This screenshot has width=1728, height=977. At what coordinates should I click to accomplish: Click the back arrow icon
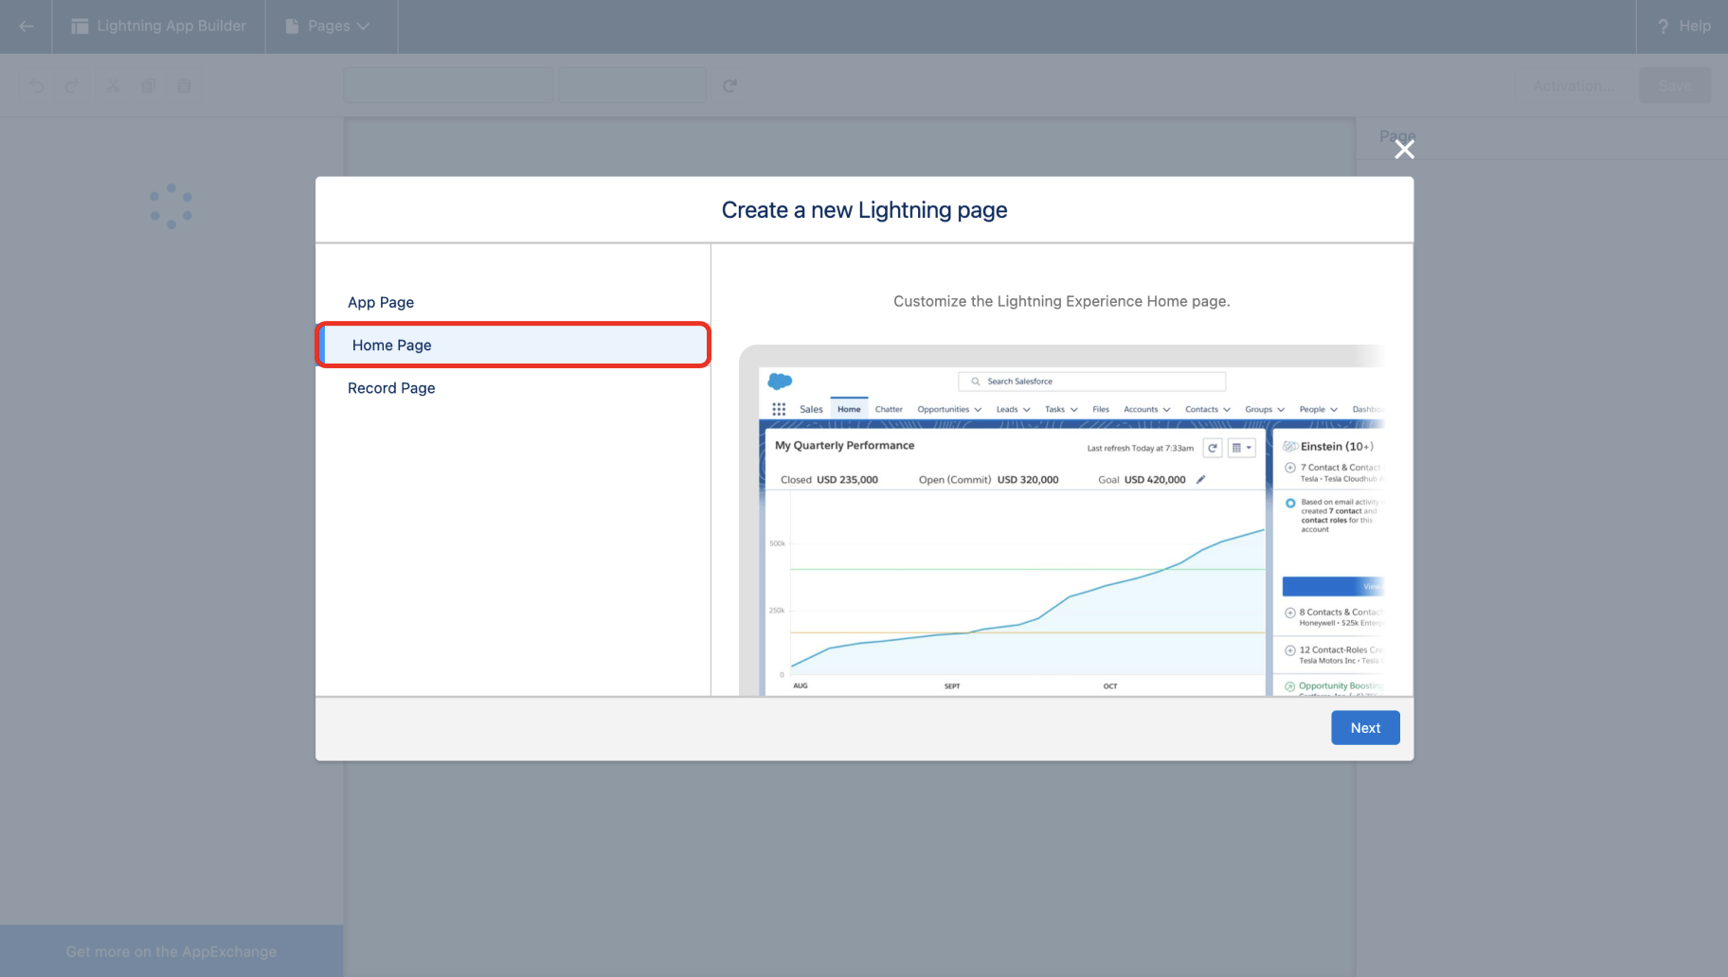click(27, 27)
